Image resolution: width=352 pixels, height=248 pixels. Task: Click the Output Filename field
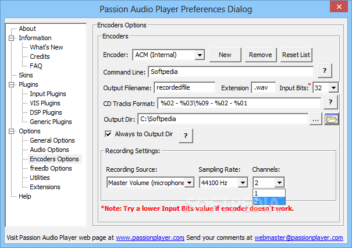[184, 87]
